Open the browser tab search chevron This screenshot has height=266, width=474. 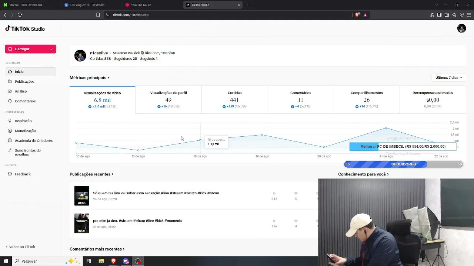pos(437,5)
